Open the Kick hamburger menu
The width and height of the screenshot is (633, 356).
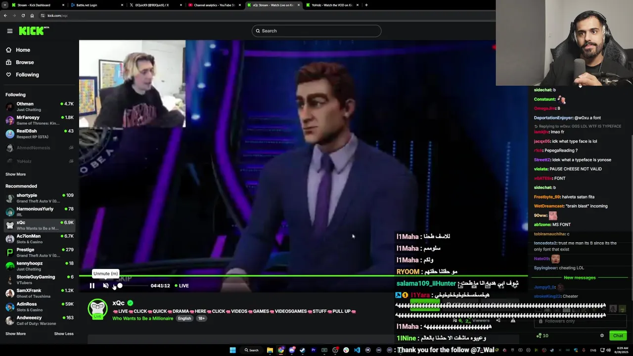point(10,31)
